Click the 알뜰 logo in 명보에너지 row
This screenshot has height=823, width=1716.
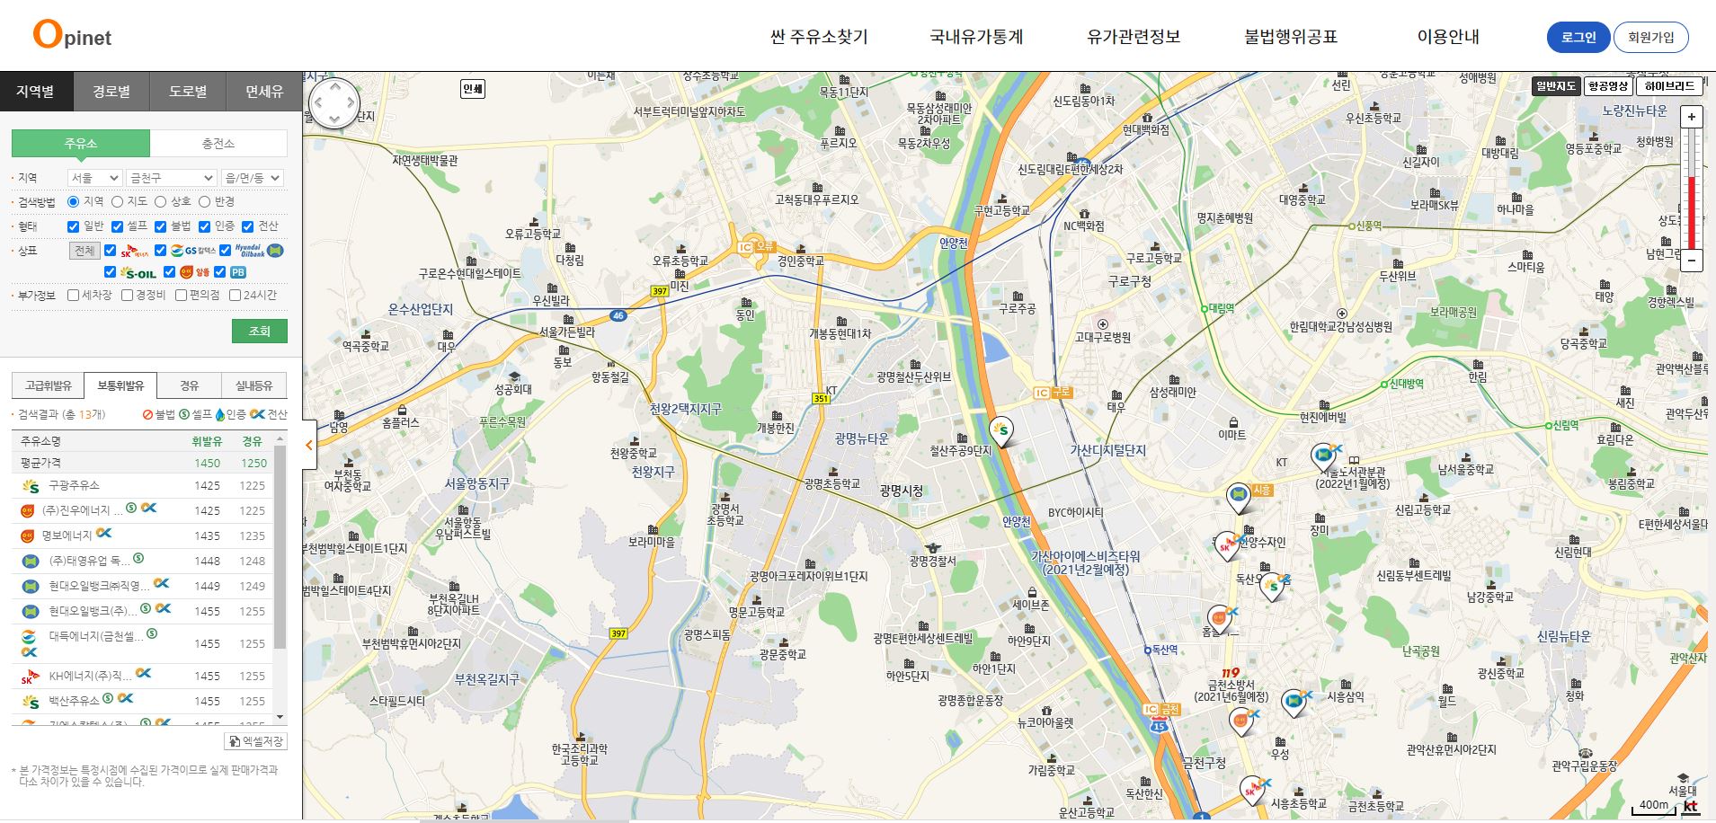pyautogui.click(x=28, y=536)
